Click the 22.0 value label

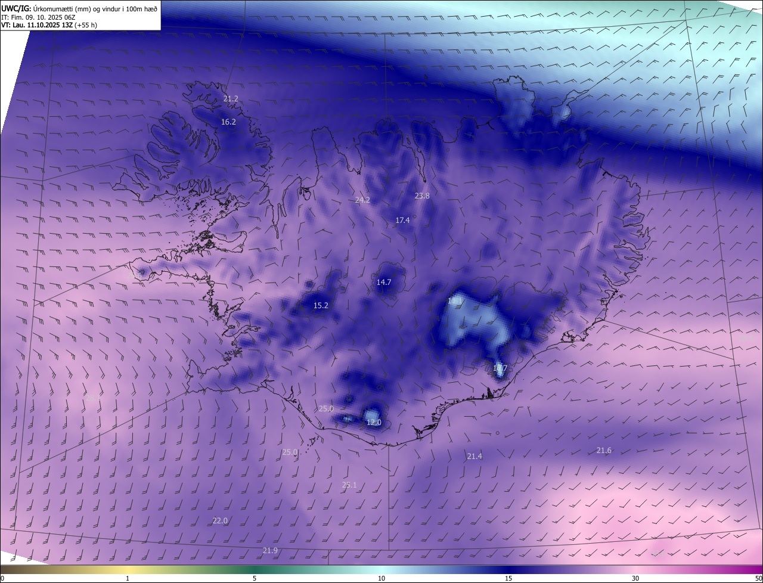[x=220, y=521]
